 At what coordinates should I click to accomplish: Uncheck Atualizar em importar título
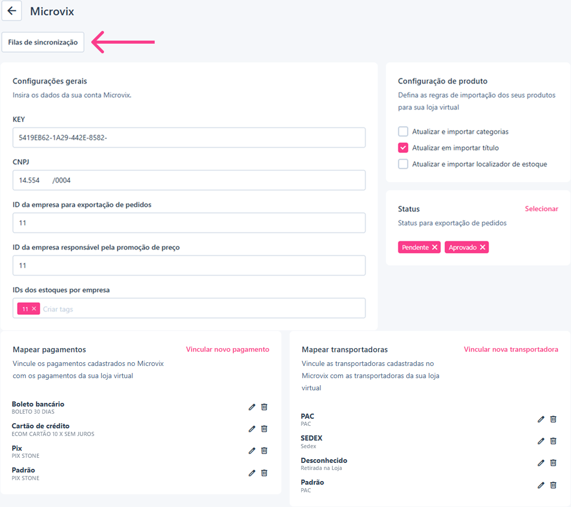[x=403, y=148]
